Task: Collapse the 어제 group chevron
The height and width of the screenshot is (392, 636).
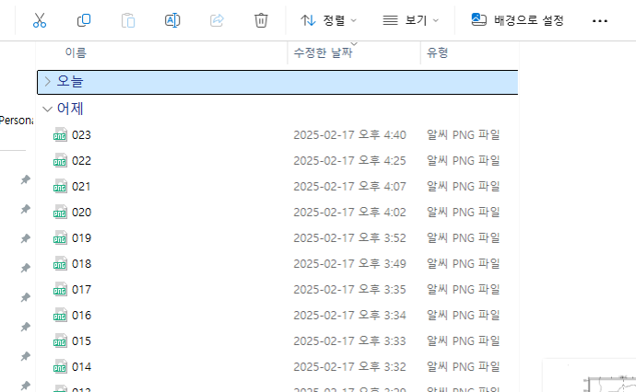Action: tap(47, 109)
